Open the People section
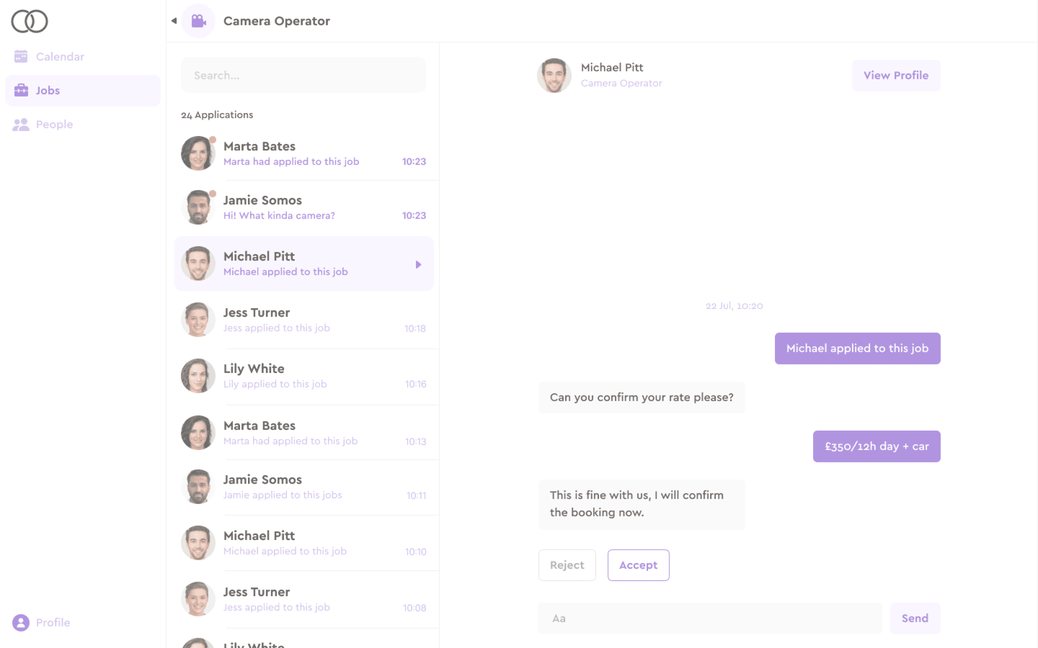Screen dimensions: 1038x648 [54, 124]
